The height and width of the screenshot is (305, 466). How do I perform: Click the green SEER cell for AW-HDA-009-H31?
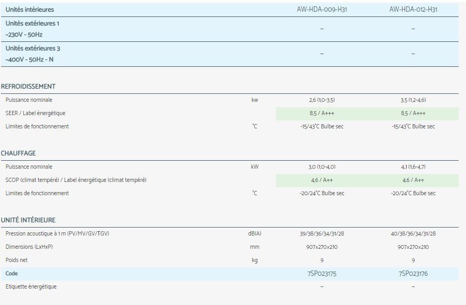pos(321,114)
